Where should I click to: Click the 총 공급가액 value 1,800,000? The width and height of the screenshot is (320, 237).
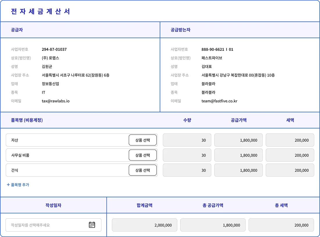pyautogui.click(x=213, y=225)
